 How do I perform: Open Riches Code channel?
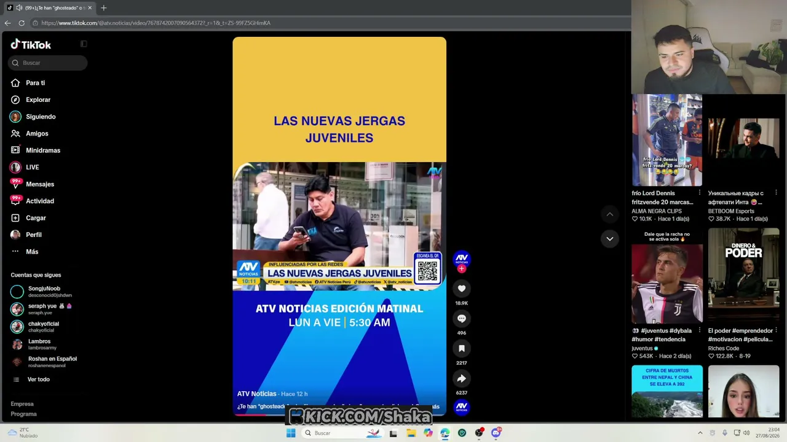[724, 348]
